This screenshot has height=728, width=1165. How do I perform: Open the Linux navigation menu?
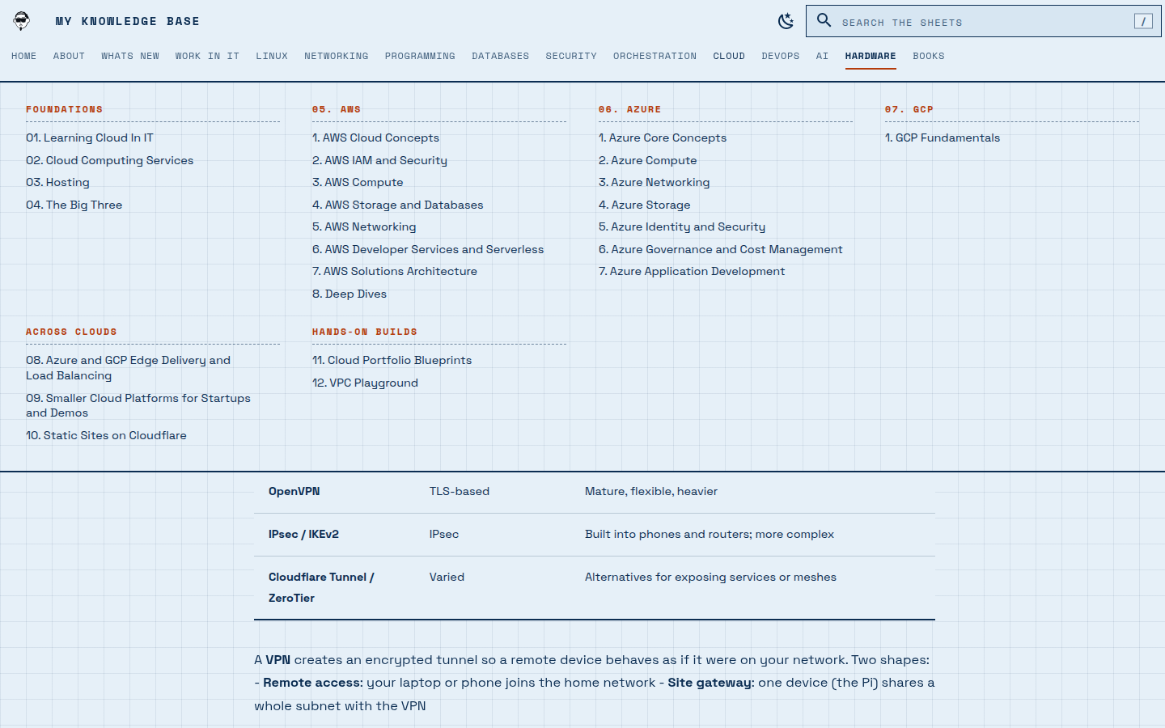click(x=272, y=56)
